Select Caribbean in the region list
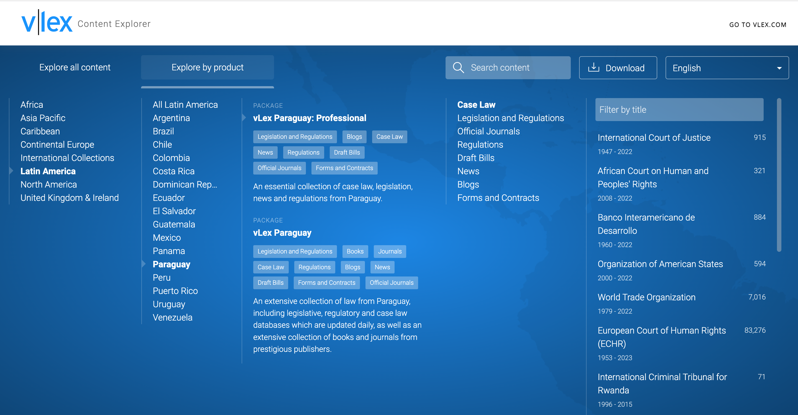This screenshot has width=798, height=415. (40, 131)
